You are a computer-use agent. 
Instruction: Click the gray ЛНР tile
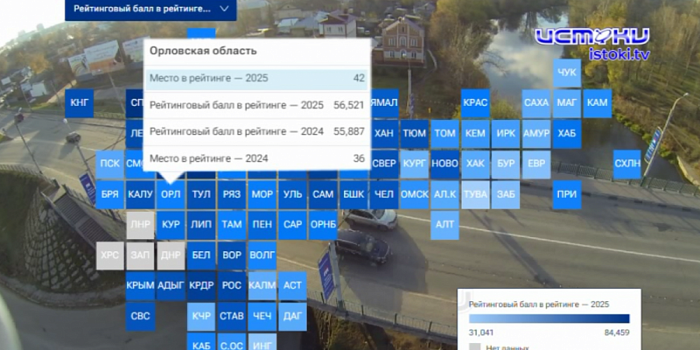tap(140, 224)
